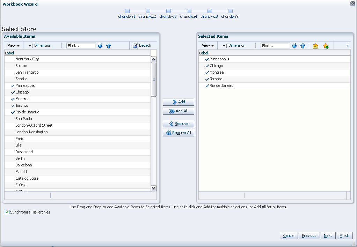Screen dimensions: 357x247
Task: Click wizard step node clrunclwz4
Action: 189,11
